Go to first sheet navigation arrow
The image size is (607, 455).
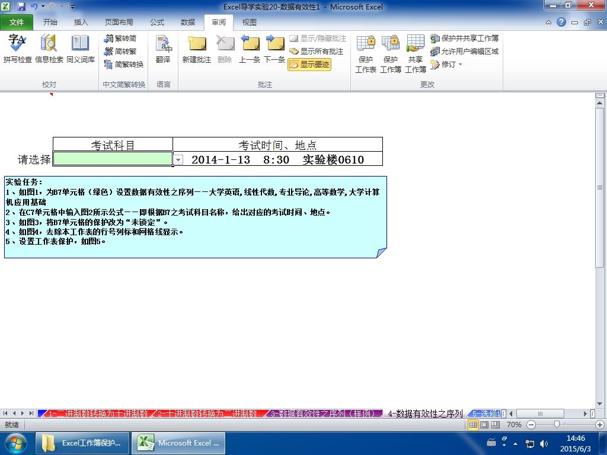(x=5, y=413)
